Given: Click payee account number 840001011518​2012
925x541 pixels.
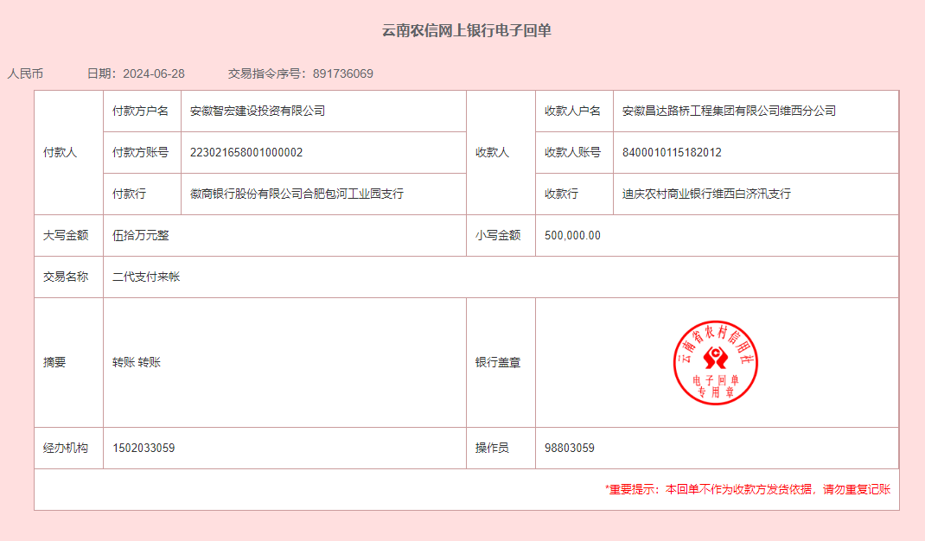Looking at the screenshot, I should point(672,152).
